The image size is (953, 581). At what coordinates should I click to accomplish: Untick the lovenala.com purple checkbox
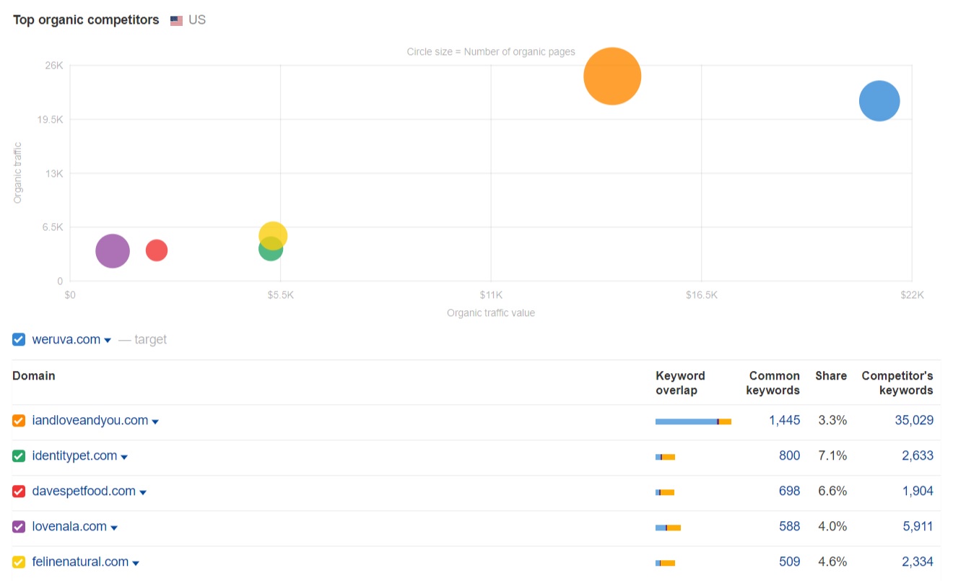coord(19,527)
